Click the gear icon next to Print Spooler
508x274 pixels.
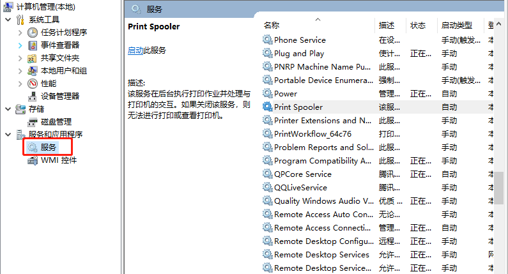tap(267, 107)
